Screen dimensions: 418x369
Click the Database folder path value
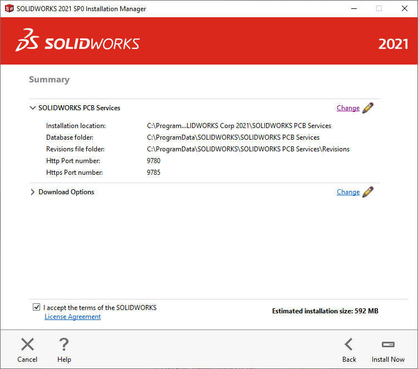pos(233,137)
